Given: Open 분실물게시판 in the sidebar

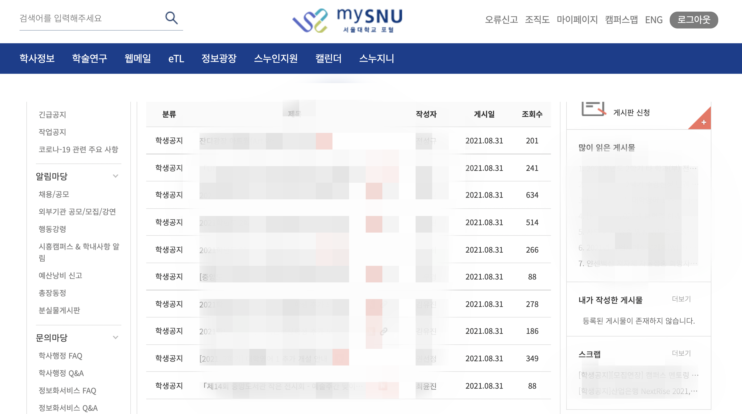Looking at the screenshot, I should pyautogui.click(x=59, y=310).
